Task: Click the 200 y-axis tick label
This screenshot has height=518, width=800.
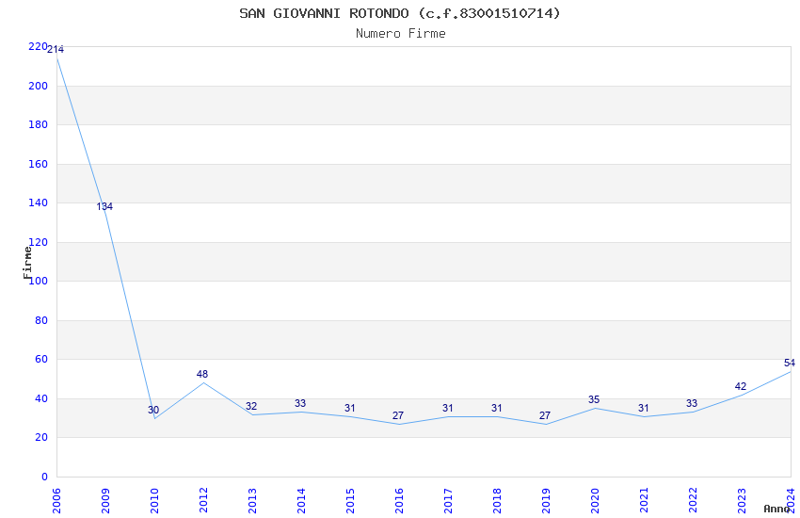Action: (38, 86)
